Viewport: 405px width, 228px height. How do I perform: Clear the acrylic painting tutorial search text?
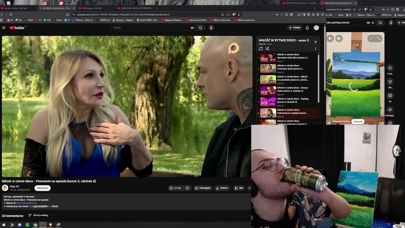tap(372, 23)
